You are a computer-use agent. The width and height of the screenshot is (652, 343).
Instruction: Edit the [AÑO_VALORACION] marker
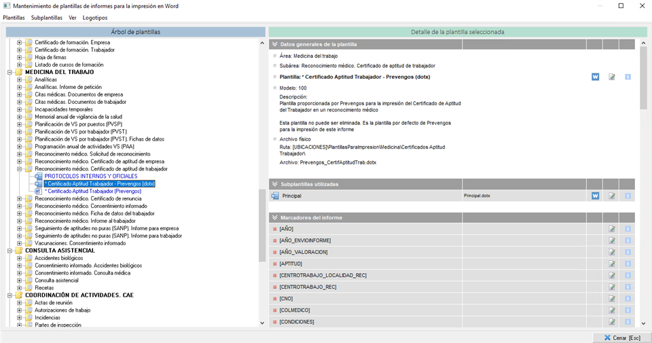(612, 253)
